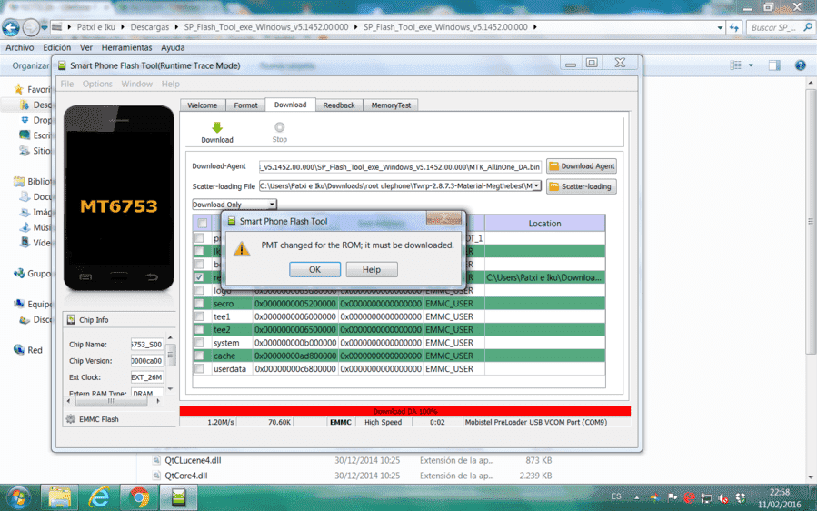The image size is (817, 511).
Task: Select QtCLucene4.dll file in Explorer
Action: [x=193, y=460]
